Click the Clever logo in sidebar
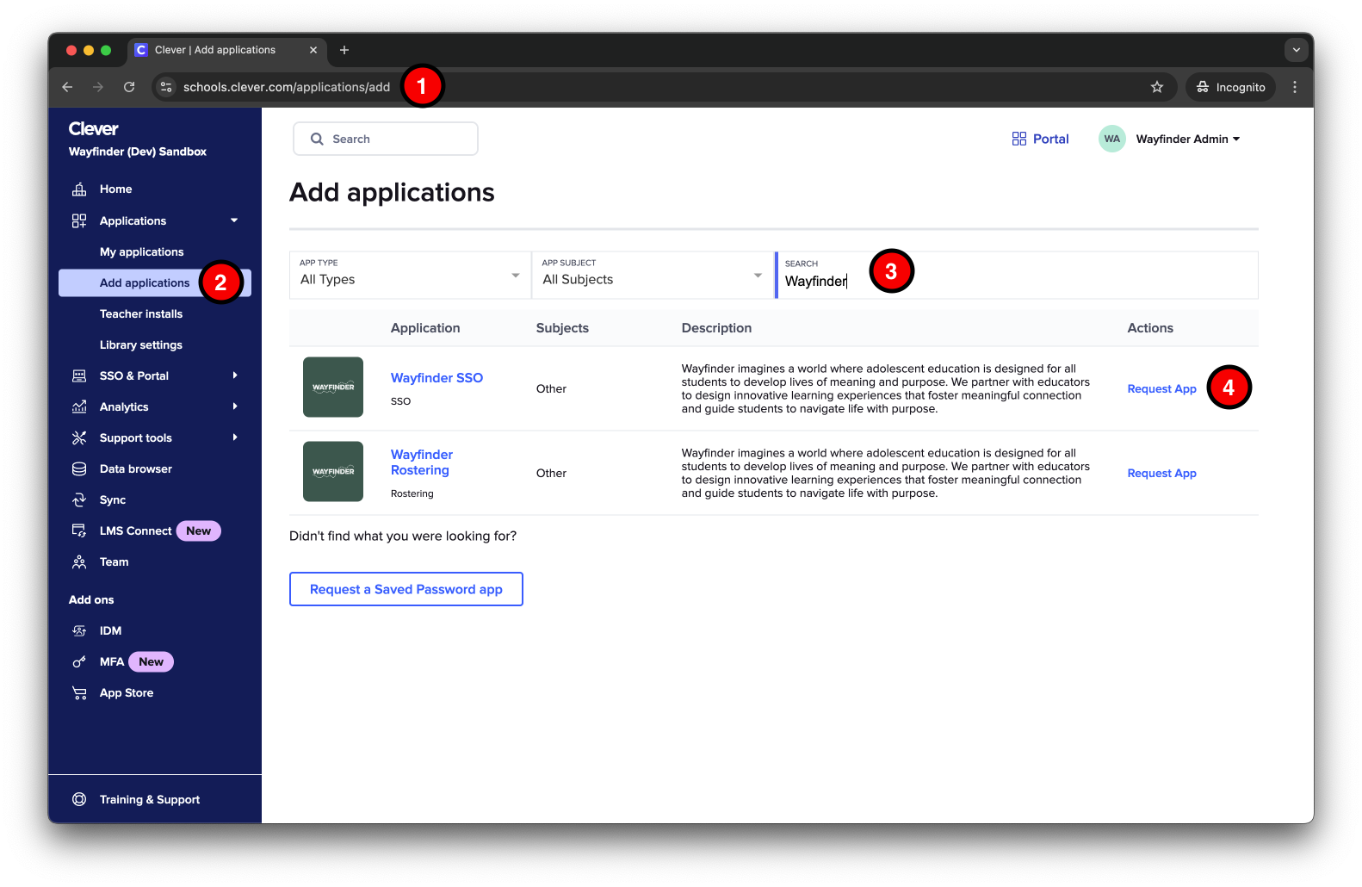 [x=93, y=128]
